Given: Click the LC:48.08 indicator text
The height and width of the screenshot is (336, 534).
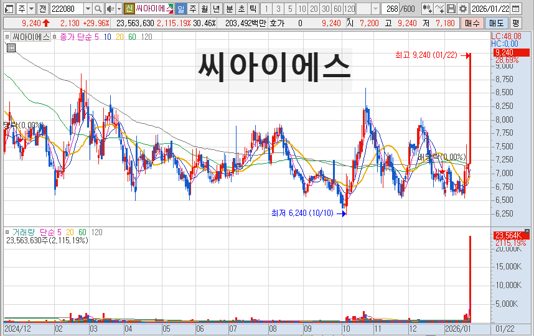Looking at the screenshot, I should pos(506,36).
